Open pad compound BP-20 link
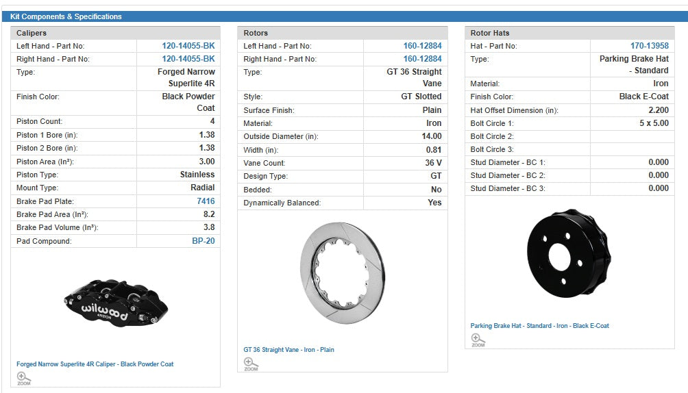The width and height of the screenshot is (688, 393). [203, 241]
